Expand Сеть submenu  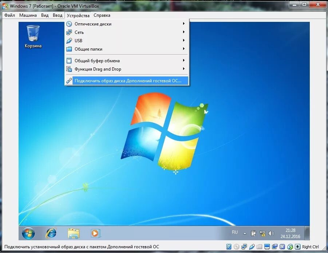point(127,32)
